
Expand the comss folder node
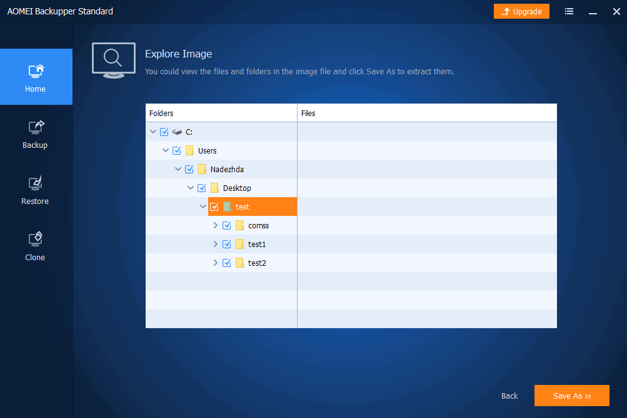[x=216, y=226]
